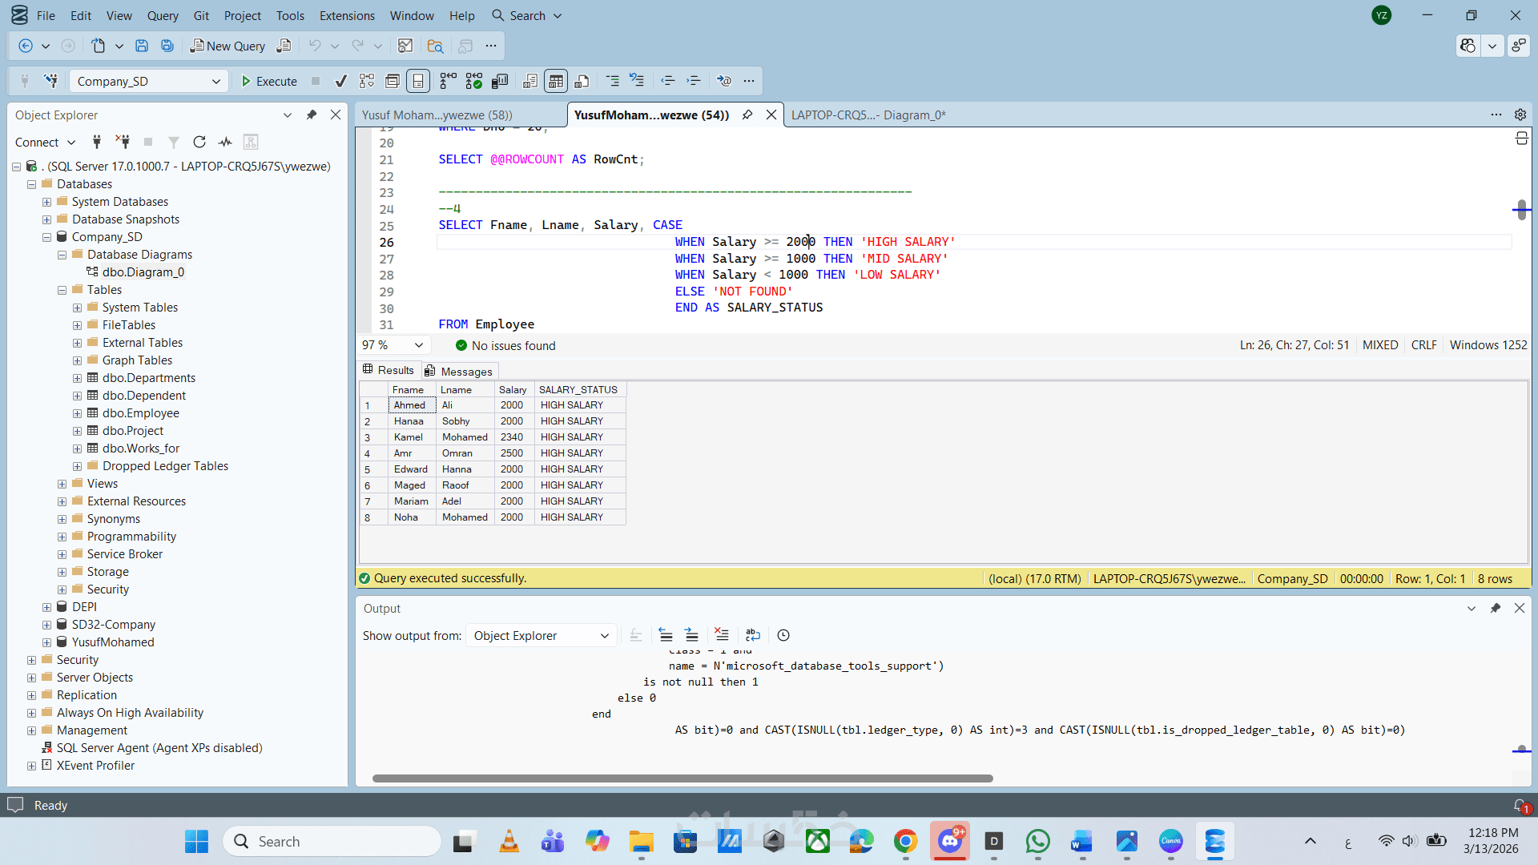
Task: Click the Parse checkmark icon in toolbar
Action: click(341, 81)
